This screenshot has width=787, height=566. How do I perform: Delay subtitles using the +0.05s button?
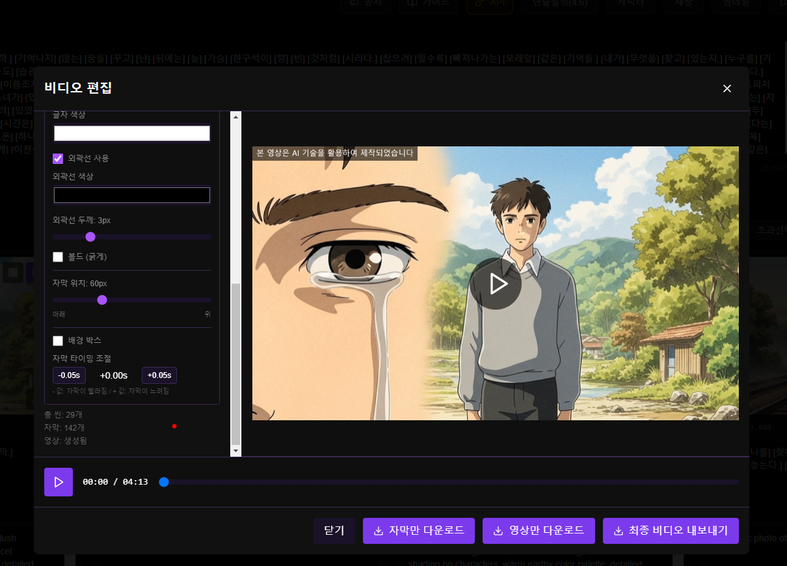click(x=159, y=375)
